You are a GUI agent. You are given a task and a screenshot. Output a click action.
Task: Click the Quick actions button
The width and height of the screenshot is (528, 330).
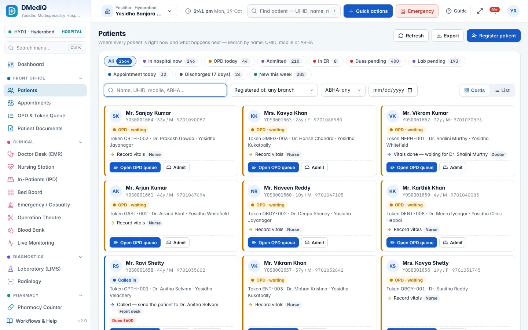click(x=368, y=11)
